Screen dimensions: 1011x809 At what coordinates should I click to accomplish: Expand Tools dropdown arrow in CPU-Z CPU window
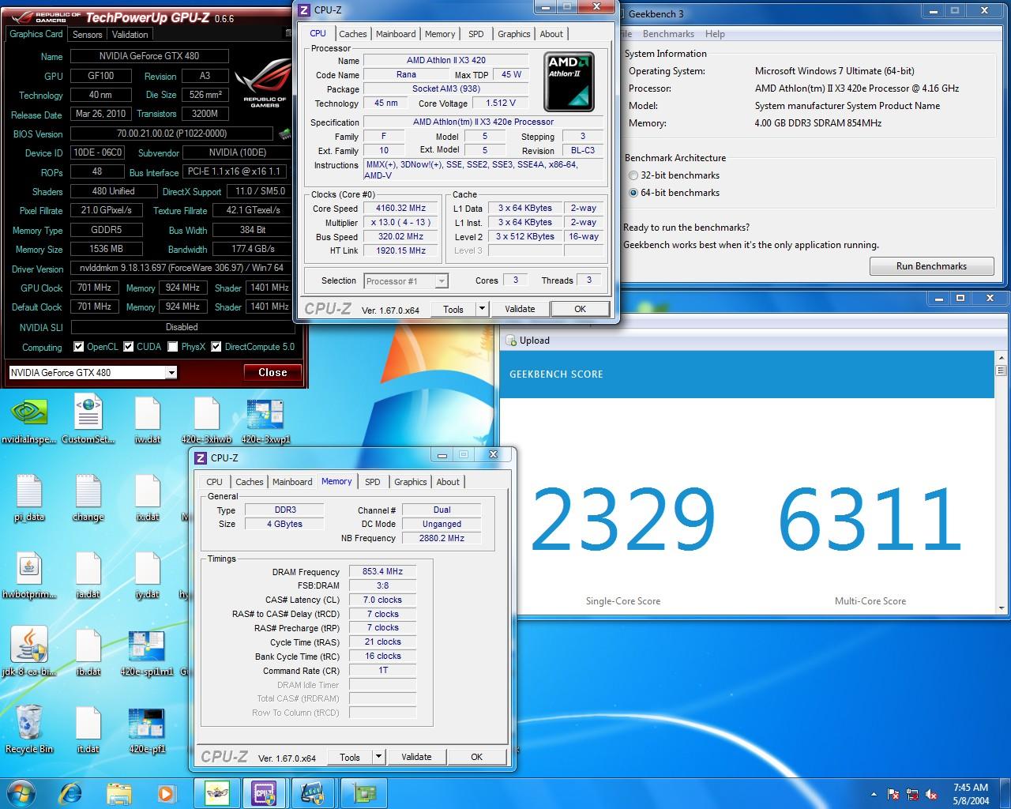[482, 309]
